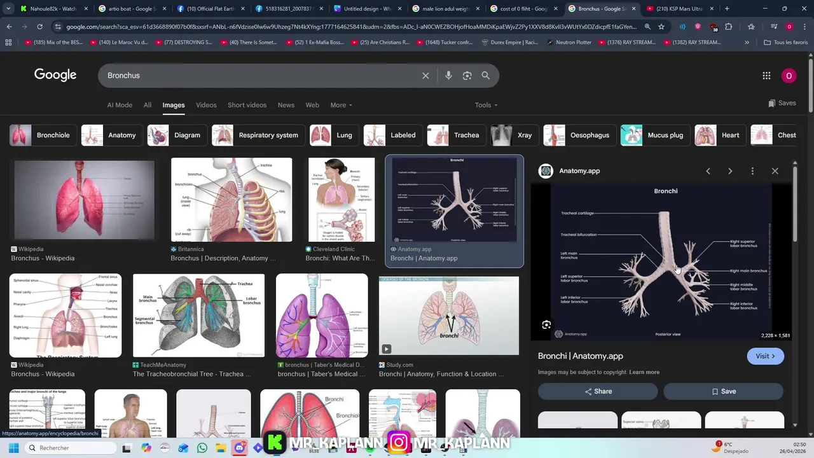Image resolution: width=814 pixels, height=458 pixels.
Task: Click the browser address bar URL
Action: [351, 27]
